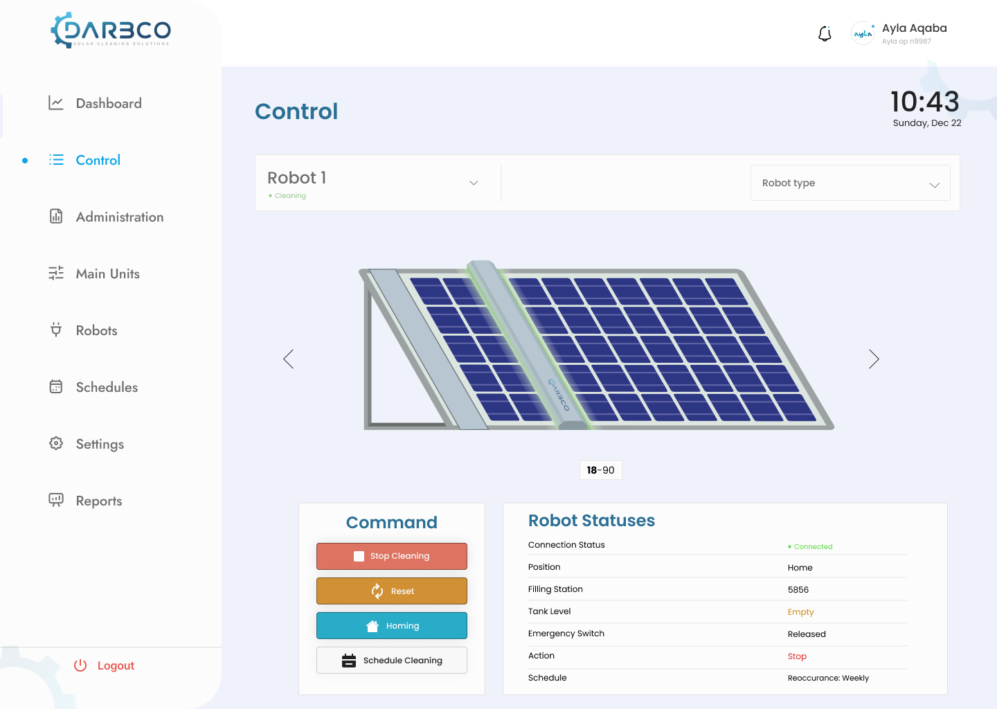Image resolution: width=997 pixels, height=709 pixels.
Task: Click Settings gear icon
Action: [x=56, y=443]
